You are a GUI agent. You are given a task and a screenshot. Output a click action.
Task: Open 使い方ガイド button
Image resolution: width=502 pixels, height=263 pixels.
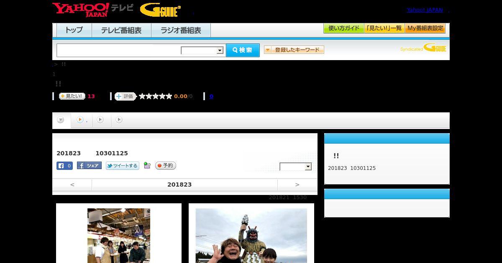pyautogui.click(x=344, y=28)
